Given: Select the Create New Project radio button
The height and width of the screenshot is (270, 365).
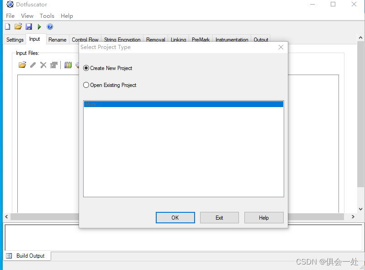Looking at the screenshot, I should click(x=86, y=68).
